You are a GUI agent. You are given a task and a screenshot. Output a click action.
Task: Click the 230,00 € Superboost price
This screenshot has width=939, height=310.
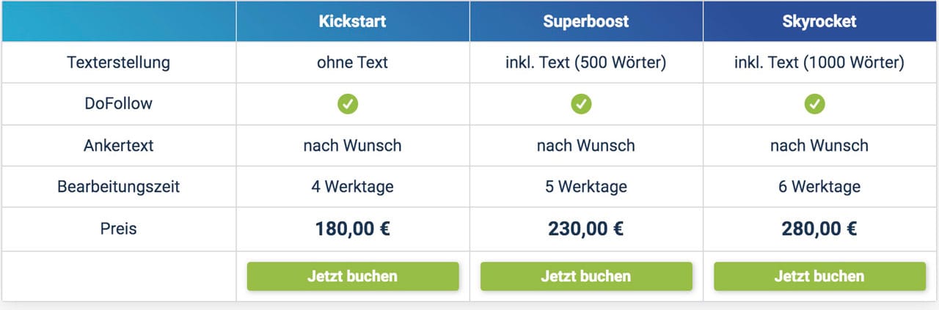[x=586, y=229]
